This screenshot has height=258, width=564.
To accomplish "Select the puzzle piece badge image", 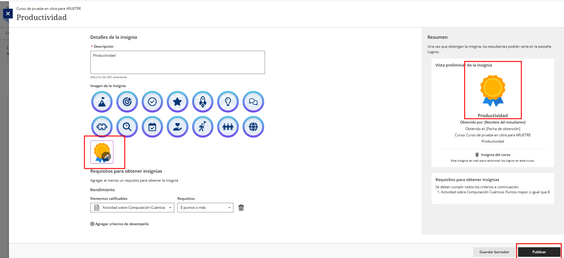I will [102, 127].
